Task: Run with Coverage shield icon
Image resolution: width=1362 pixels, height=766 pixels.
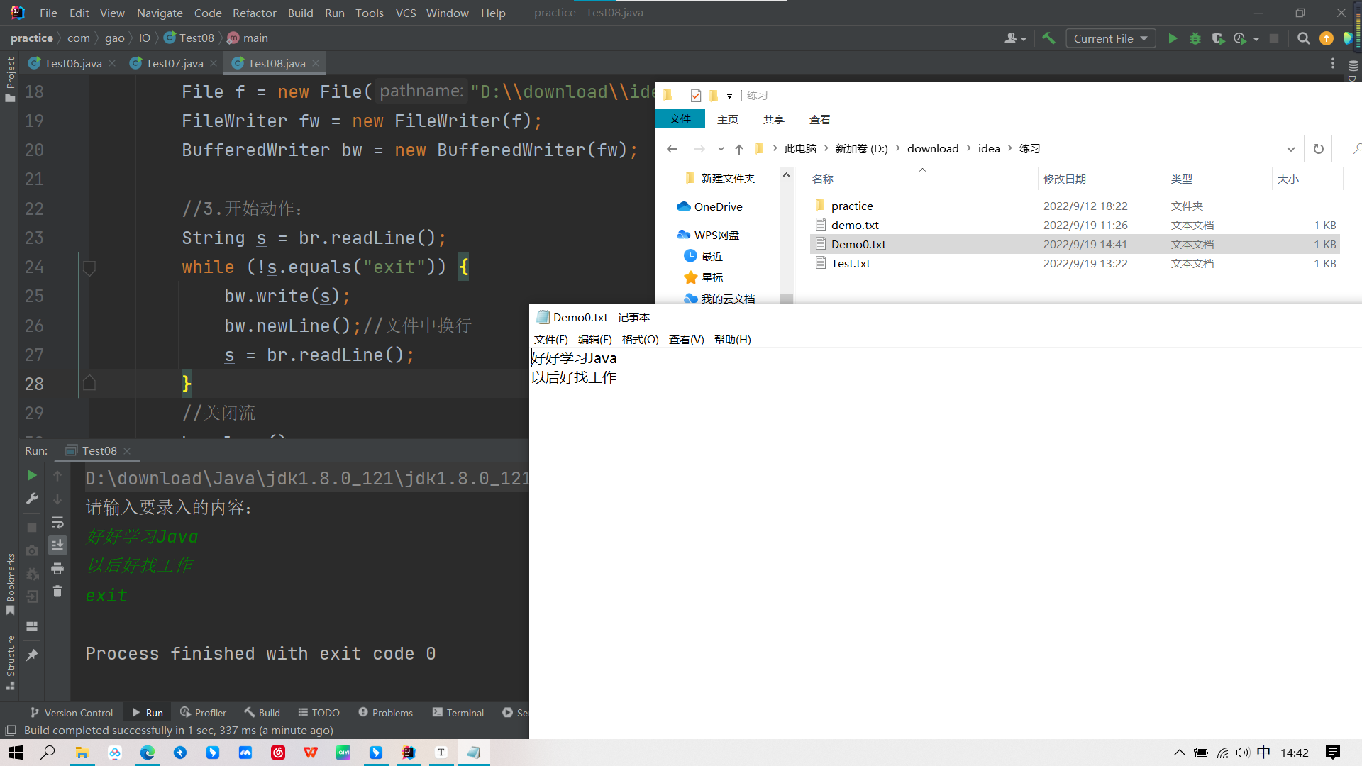Action: pyautogui.click(x=1218, y=38)
